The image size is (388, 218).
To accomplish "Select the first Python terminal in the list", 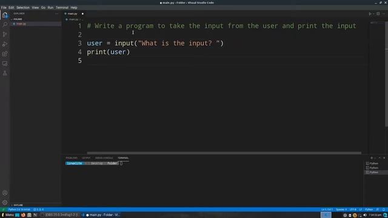I will coord(376,163).
